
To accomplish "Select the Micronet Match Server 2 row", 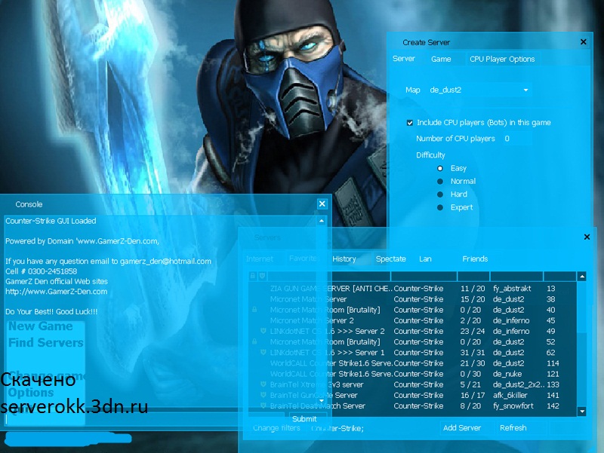I will click(x=412, y=320).
